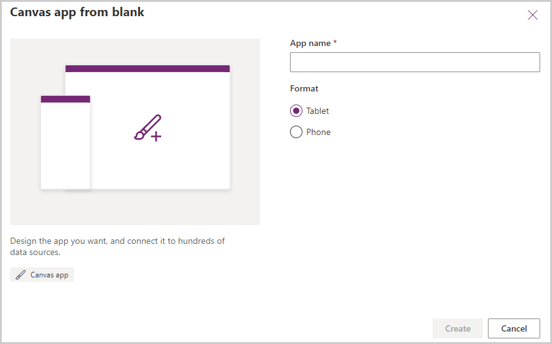Image resolution: width=552 pixels, height=344 pixels.
Task: Click the Canvas app tag chip
Action: (x=42, y=275)
